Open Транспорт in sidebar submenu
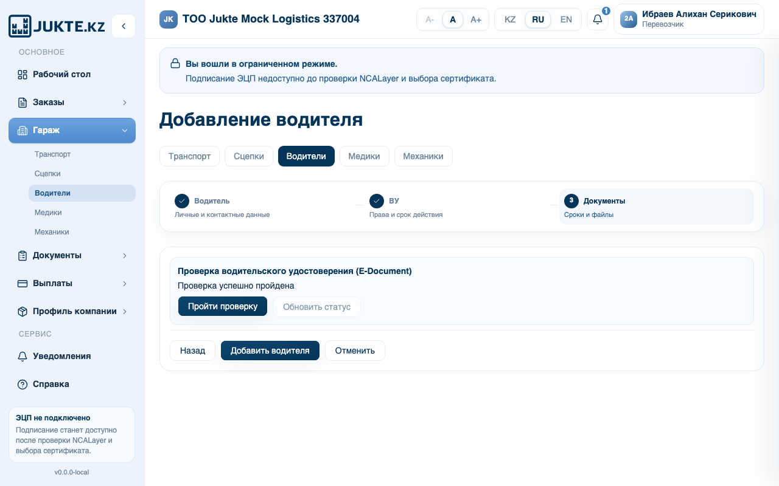This screenshot has width=779, height=486. [x=82, y=154]
